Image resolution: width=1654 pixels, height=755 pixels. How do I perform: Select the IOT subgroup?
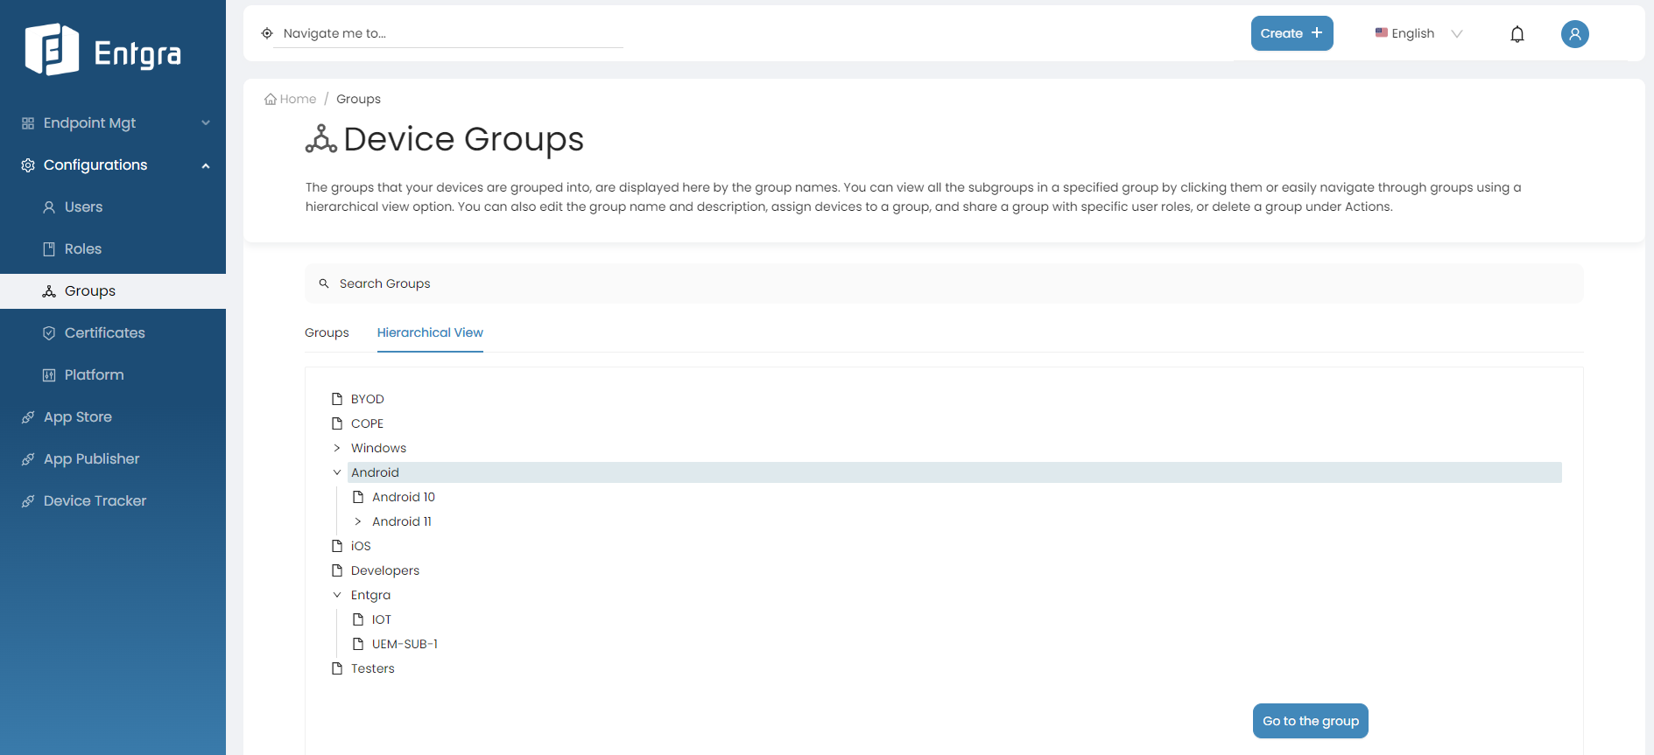(382, 619)
